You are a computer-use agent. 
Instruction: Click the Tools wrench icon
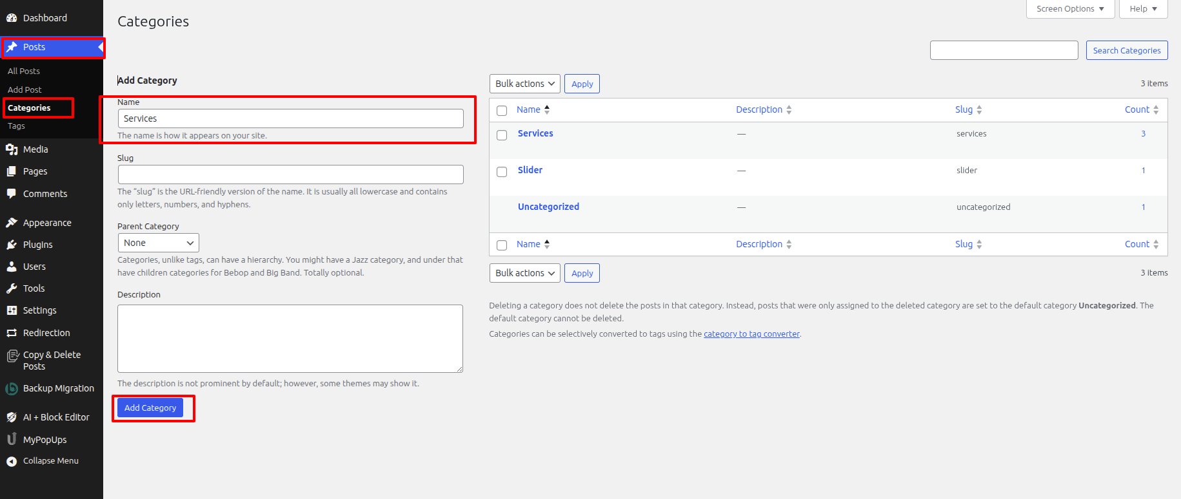(12, 288)
